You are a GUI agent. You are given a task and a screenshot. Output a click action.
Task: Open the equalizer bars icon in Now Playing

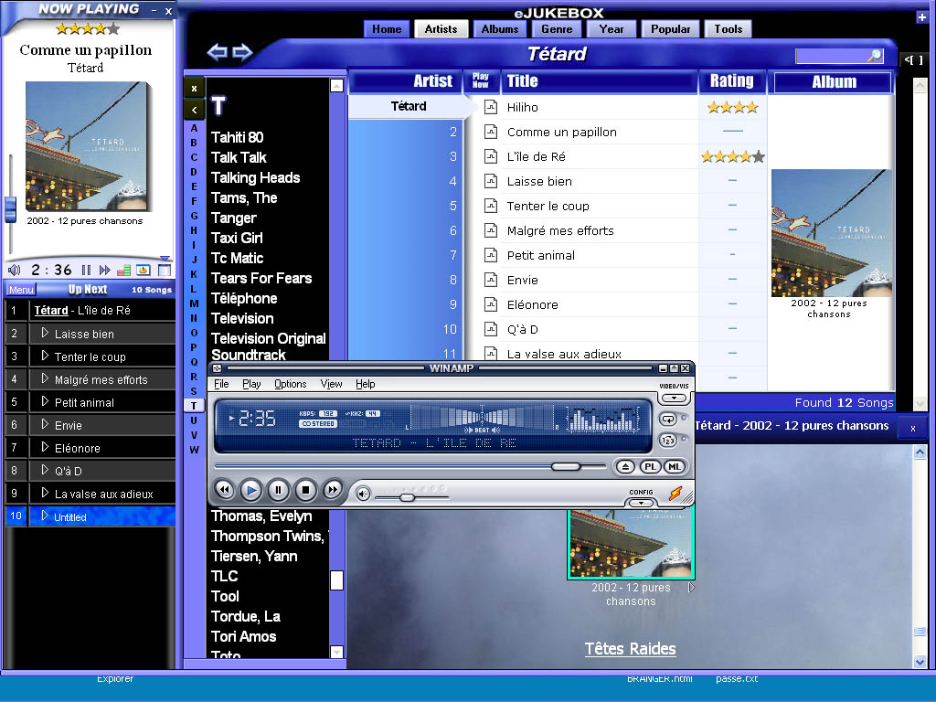124,270
